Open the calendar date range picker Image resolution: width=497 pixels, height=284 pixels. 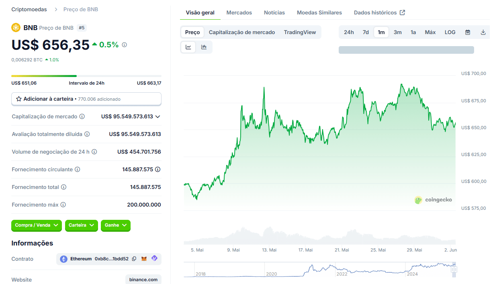coord(468,32)
